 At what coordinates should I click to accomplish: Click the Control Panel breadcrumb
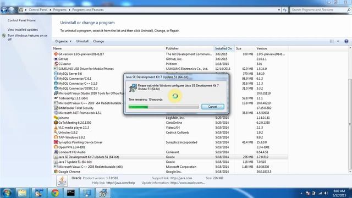38,10
